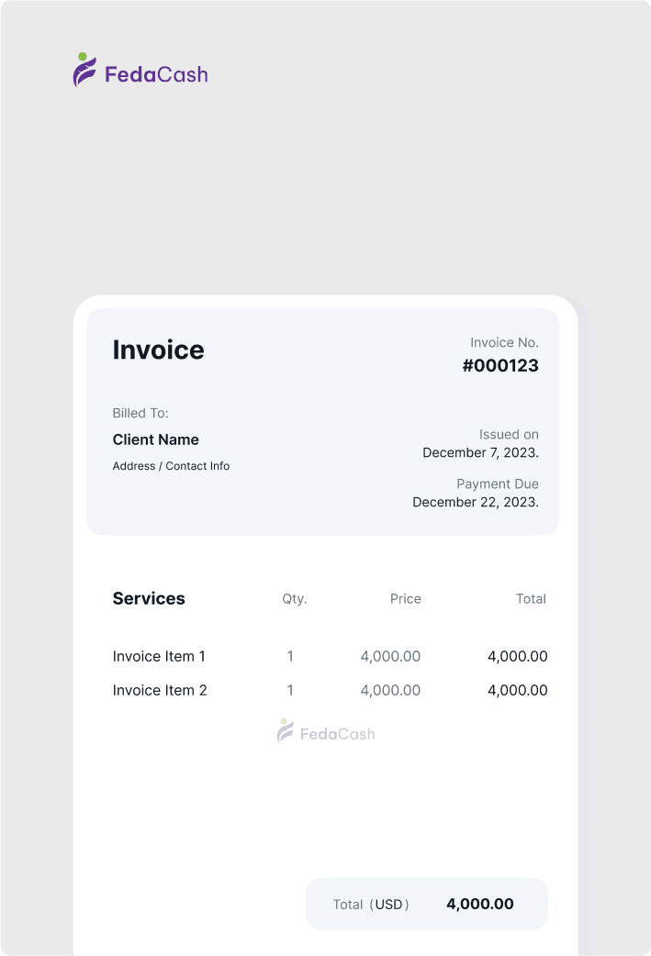Click the Services column header

click(149, 598)
